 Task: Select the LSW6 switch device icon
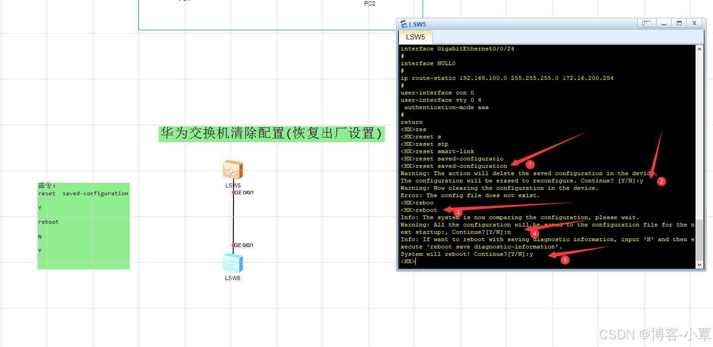coord(232,263)
